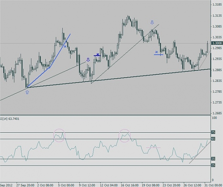Click the 1.2885 price axis label
This screenshot has height=187, width=223.
(x=217, y=70)
